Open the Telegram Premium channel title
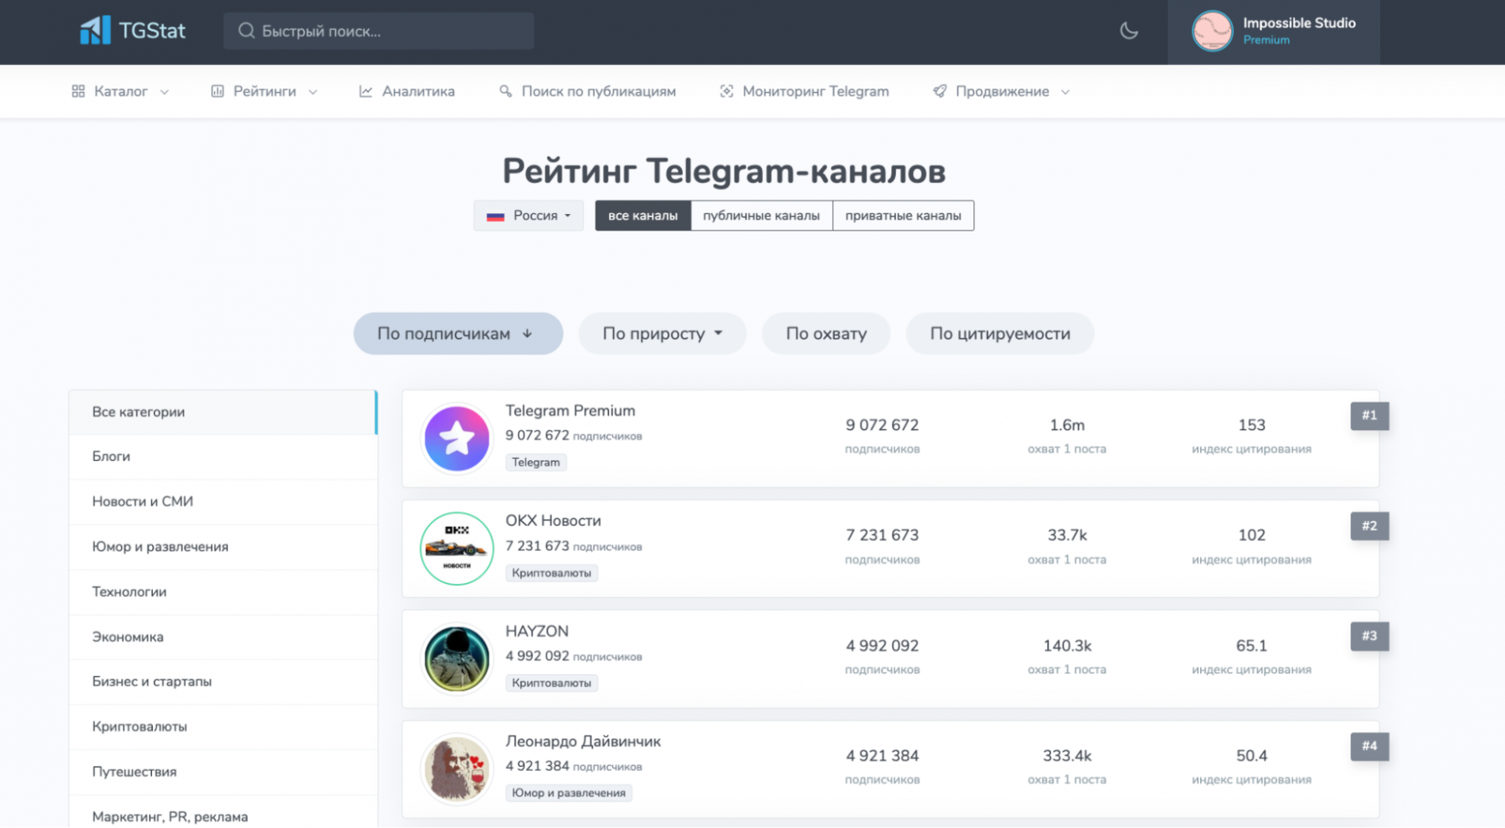Viewport: 1505px width, 828px height. tap(570, 410)
